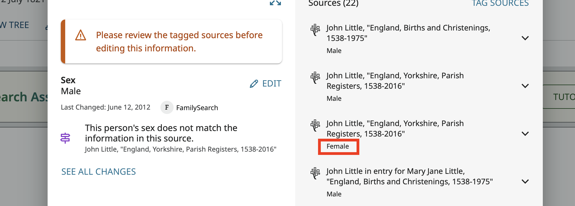Expand the Female-tagged Yorkshire Parish Registers source

click(x=525, y=134)
